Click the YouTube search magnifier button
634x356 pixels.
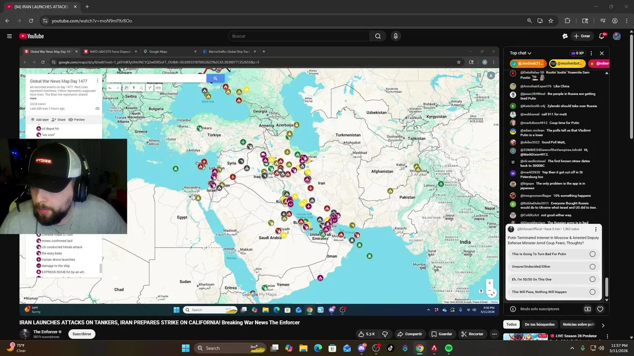378,36
